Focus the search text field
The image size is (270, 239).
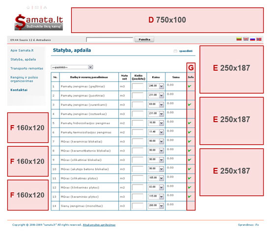(x=109, y=40)
